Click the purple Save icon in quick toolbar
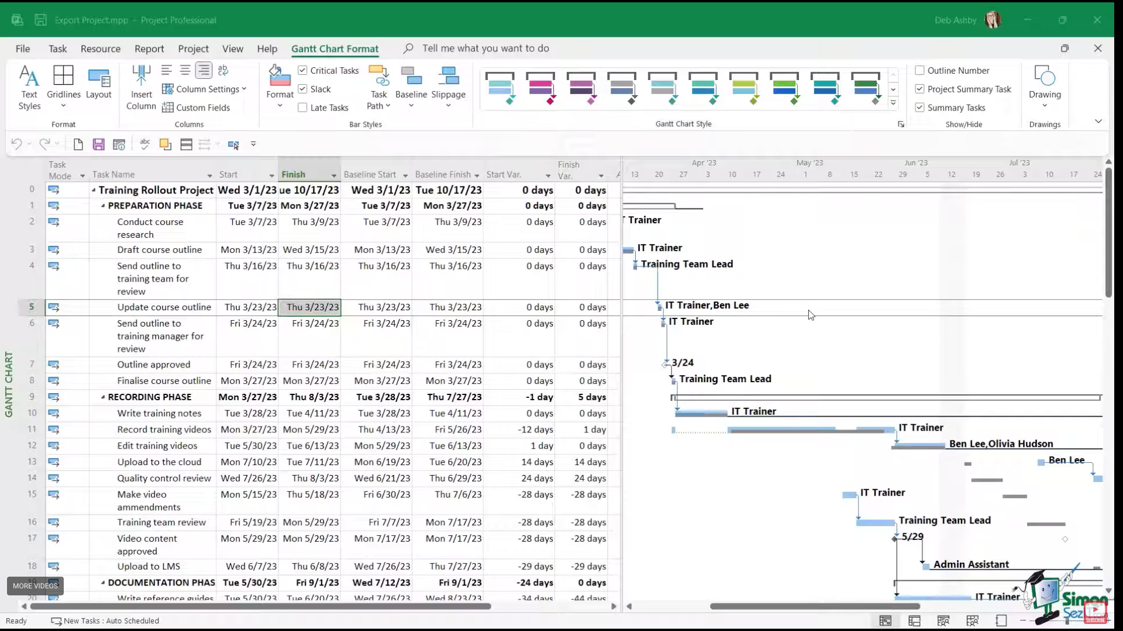The image size is (1123, 631). coord(98,144)
